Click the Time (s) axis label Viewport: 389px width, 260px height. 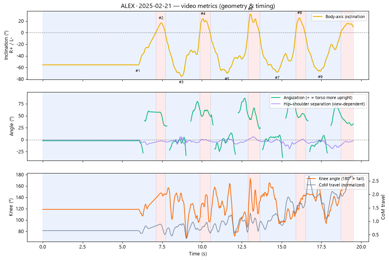pyautogui.click(x=198, y=254)
